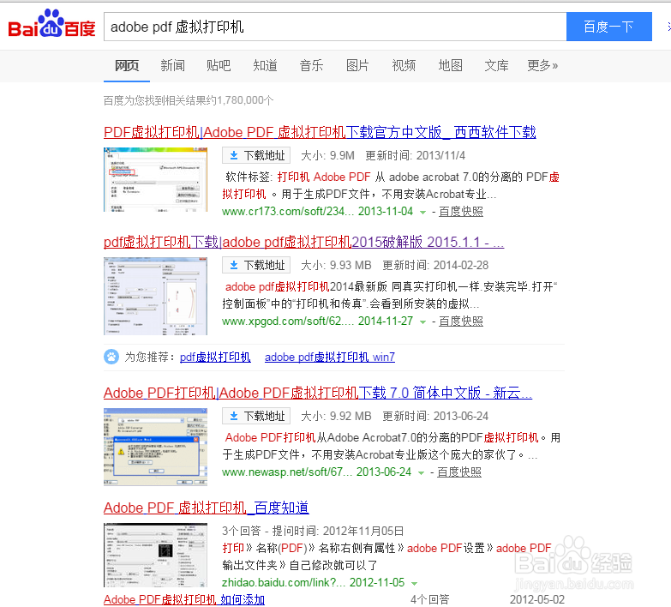The image size is (671, 607).
Task: Click the Baidu logo
Action: [51, 24]
